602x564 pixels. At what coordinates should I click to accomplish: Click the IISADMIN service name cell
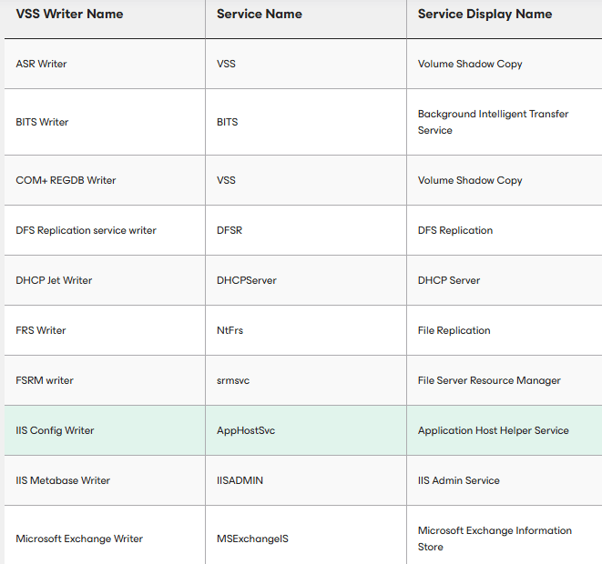(x=306, y=480)
